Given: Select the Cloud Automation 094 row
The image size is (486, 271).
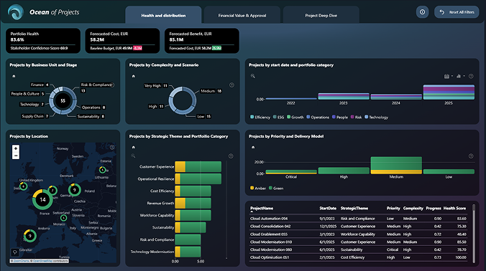Looking at the screenshot, I should 358,219.
